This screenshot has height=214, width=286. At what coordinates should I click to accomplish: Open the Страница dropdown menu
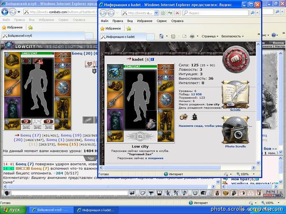click(210, 37)
